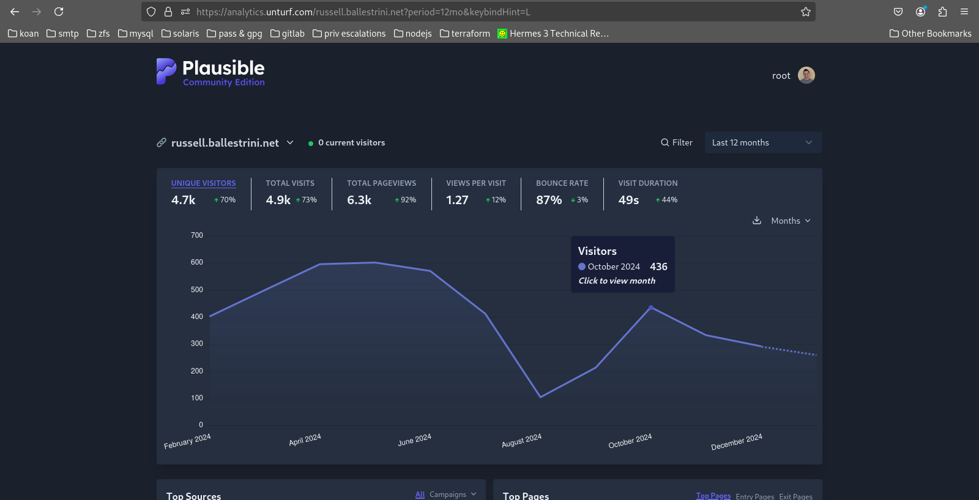Click the October 2024 data point on graph
The height and width of the screenshot is (500, 979).
pyautogui.click(x=651, y=307)
